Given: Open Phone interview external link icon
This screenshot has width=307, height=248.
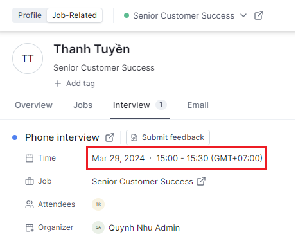Looking at the screenshot, I should (110, 137).
